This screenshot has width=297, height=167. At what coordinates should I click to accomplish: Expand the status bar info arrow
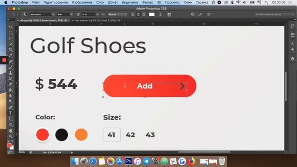tap(72, 152)
